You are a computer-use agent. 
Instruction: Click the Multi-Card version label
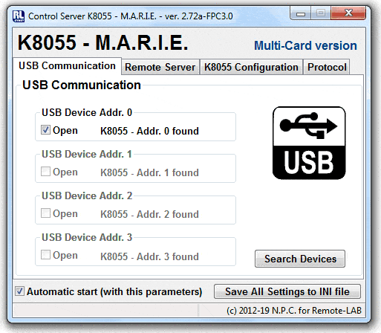(305, 45)
